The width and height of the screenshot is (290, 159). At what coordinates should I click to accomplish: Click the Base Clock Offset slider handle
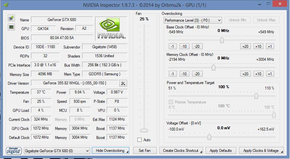(222, 40)
